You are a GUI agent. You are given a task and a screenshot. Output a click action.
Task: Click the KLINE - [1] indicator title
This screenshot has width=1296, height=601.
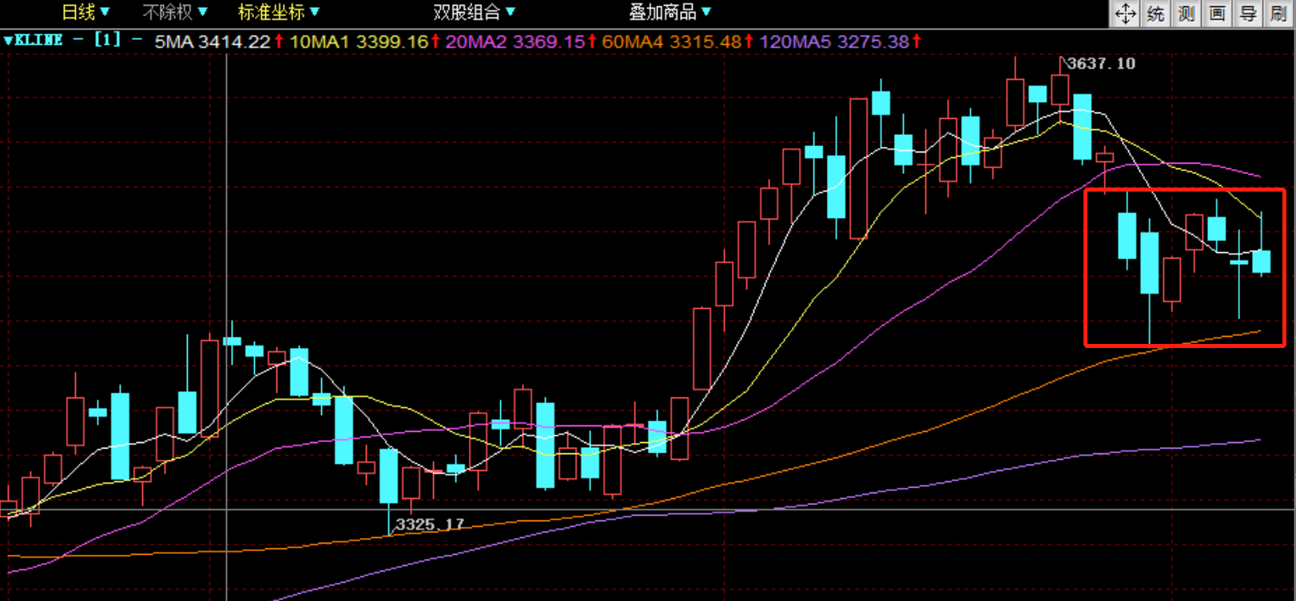point(68,40)
